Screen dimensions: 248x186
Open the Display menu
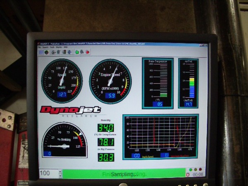(59, 47)
